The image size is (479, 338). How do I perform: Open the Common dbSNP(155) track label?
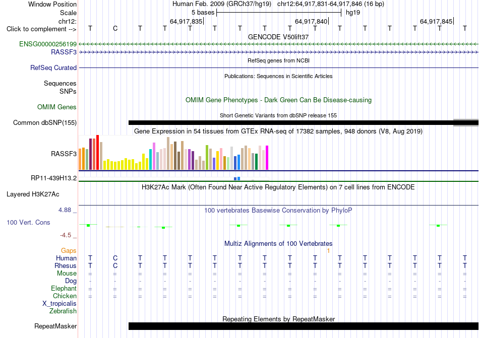pyautogui.click(x=45, y=122)
